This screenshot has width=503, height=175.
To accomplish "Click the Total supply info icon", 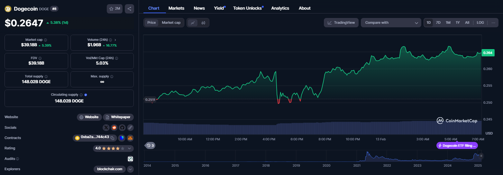I will point(46,77).
